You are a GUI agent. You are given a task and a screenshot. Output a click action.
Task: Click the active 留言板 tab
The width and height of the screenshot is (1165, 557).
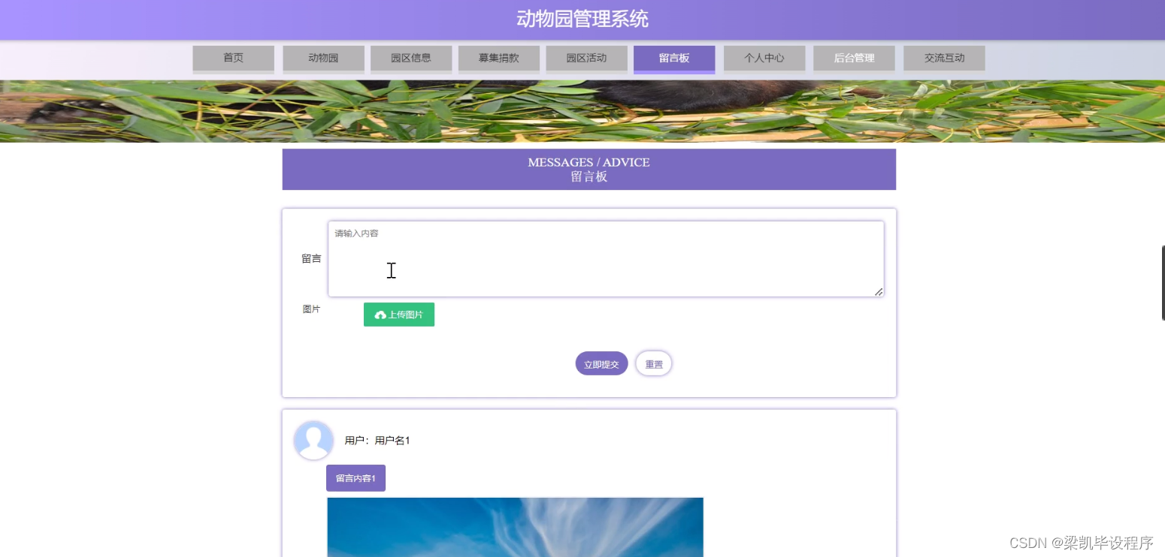coord(674,59)
